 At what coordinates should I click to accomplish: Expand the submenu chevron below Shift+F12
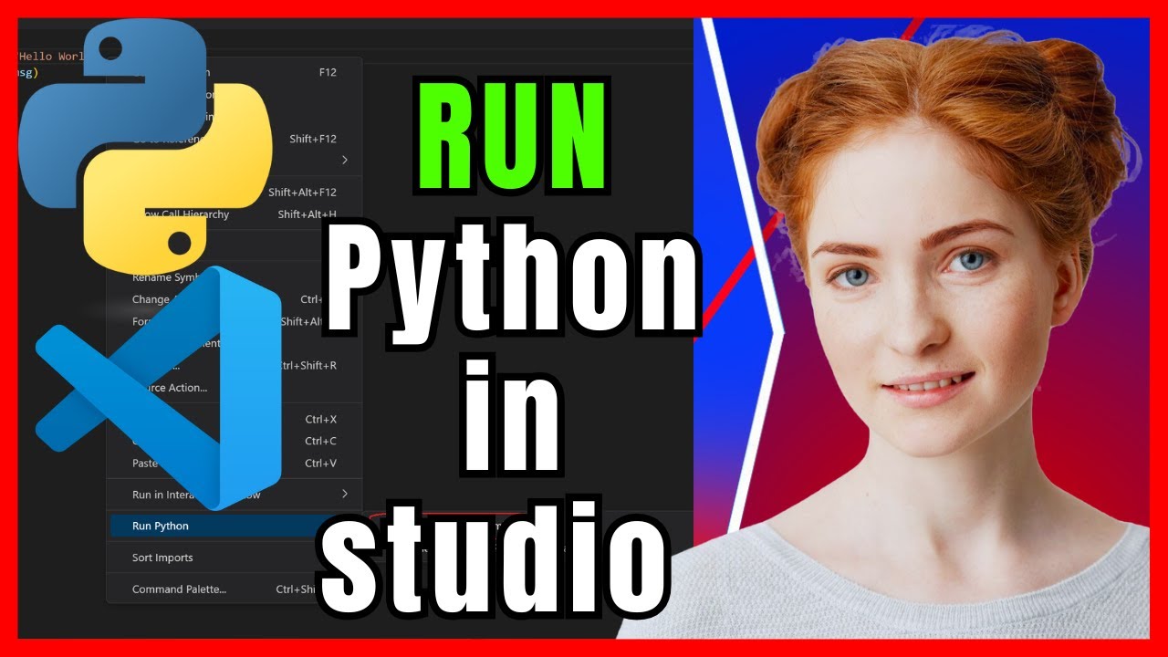[x=345, y=161]
